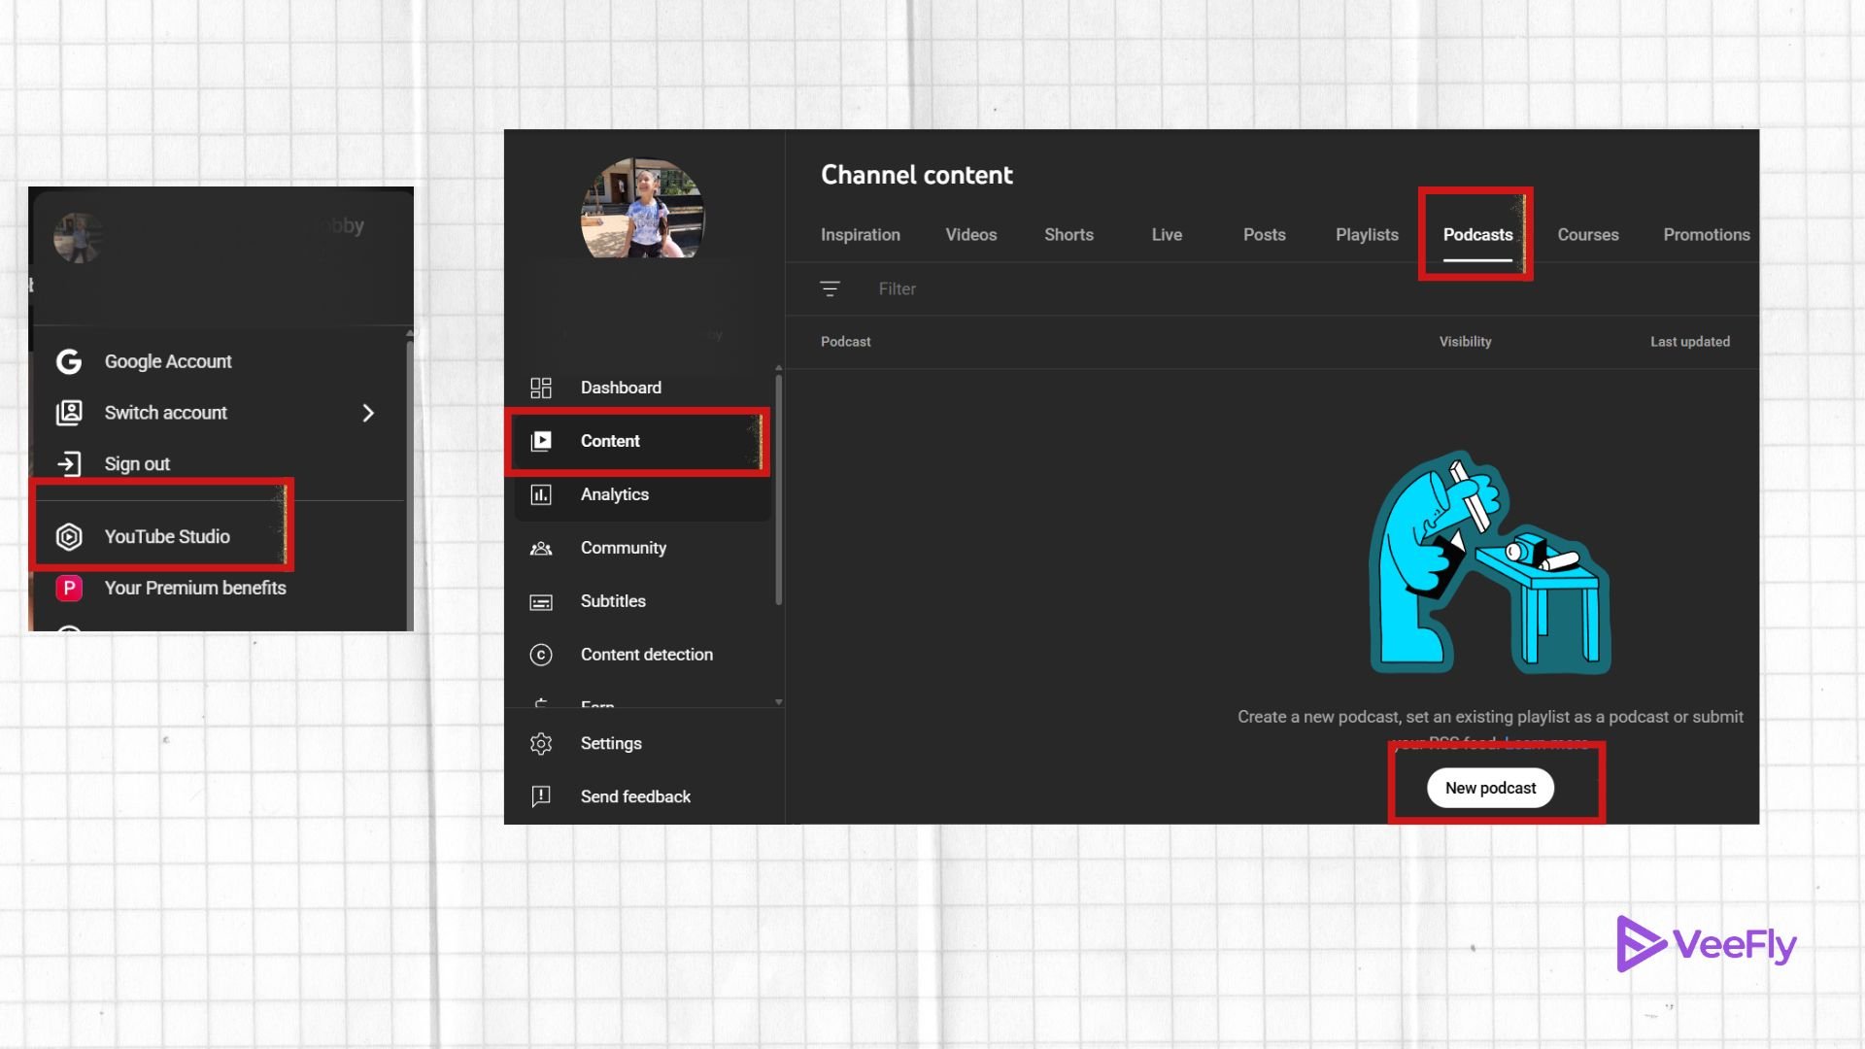This screenshot has width=1865, height=1049.
Task: Open Studio Settings via the gear icon
Action: (x=541, y=743)
